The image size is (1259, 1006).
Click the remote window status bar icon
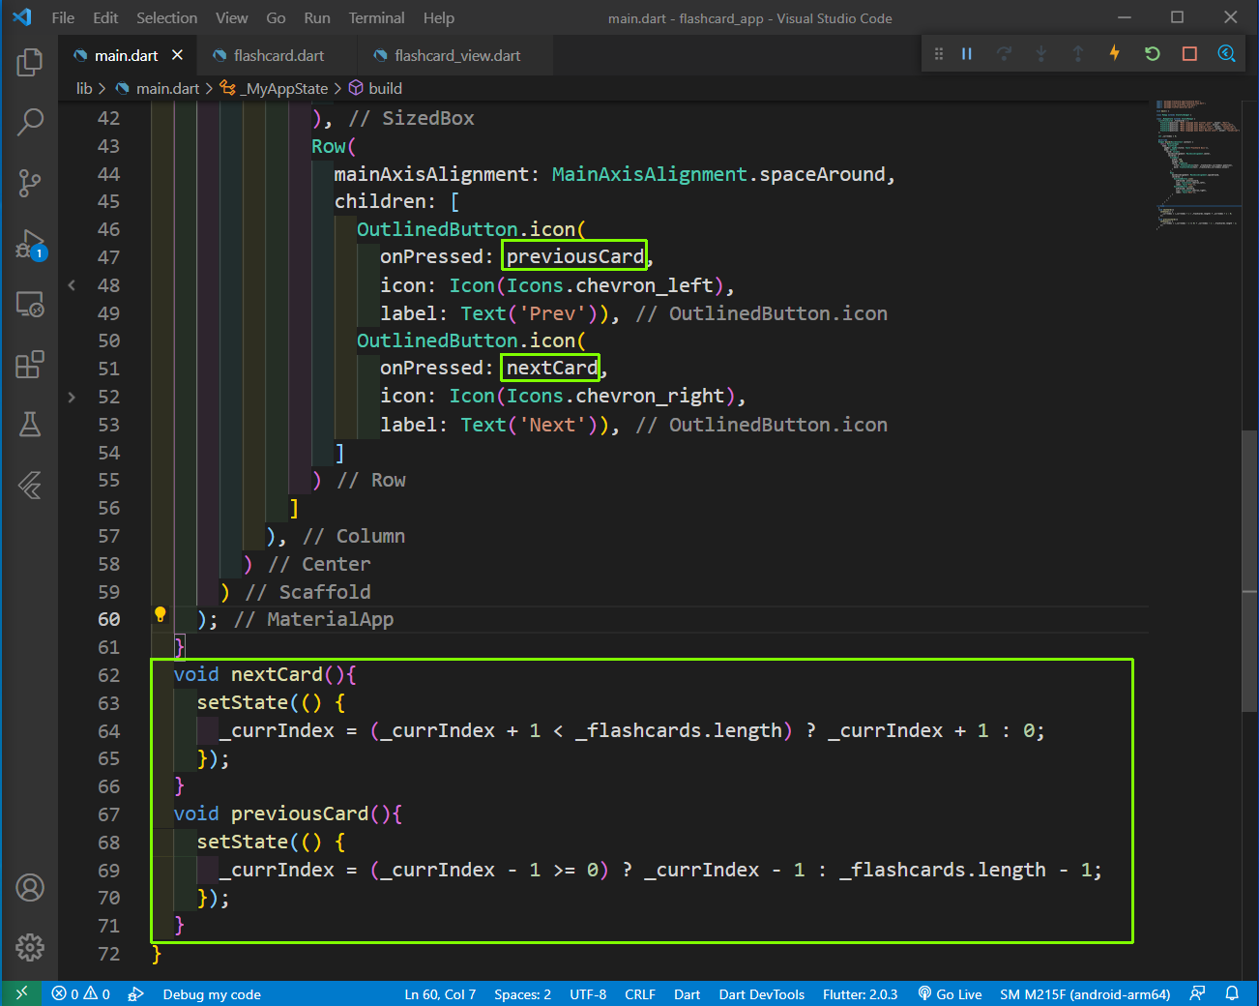(x=21, y=993)
